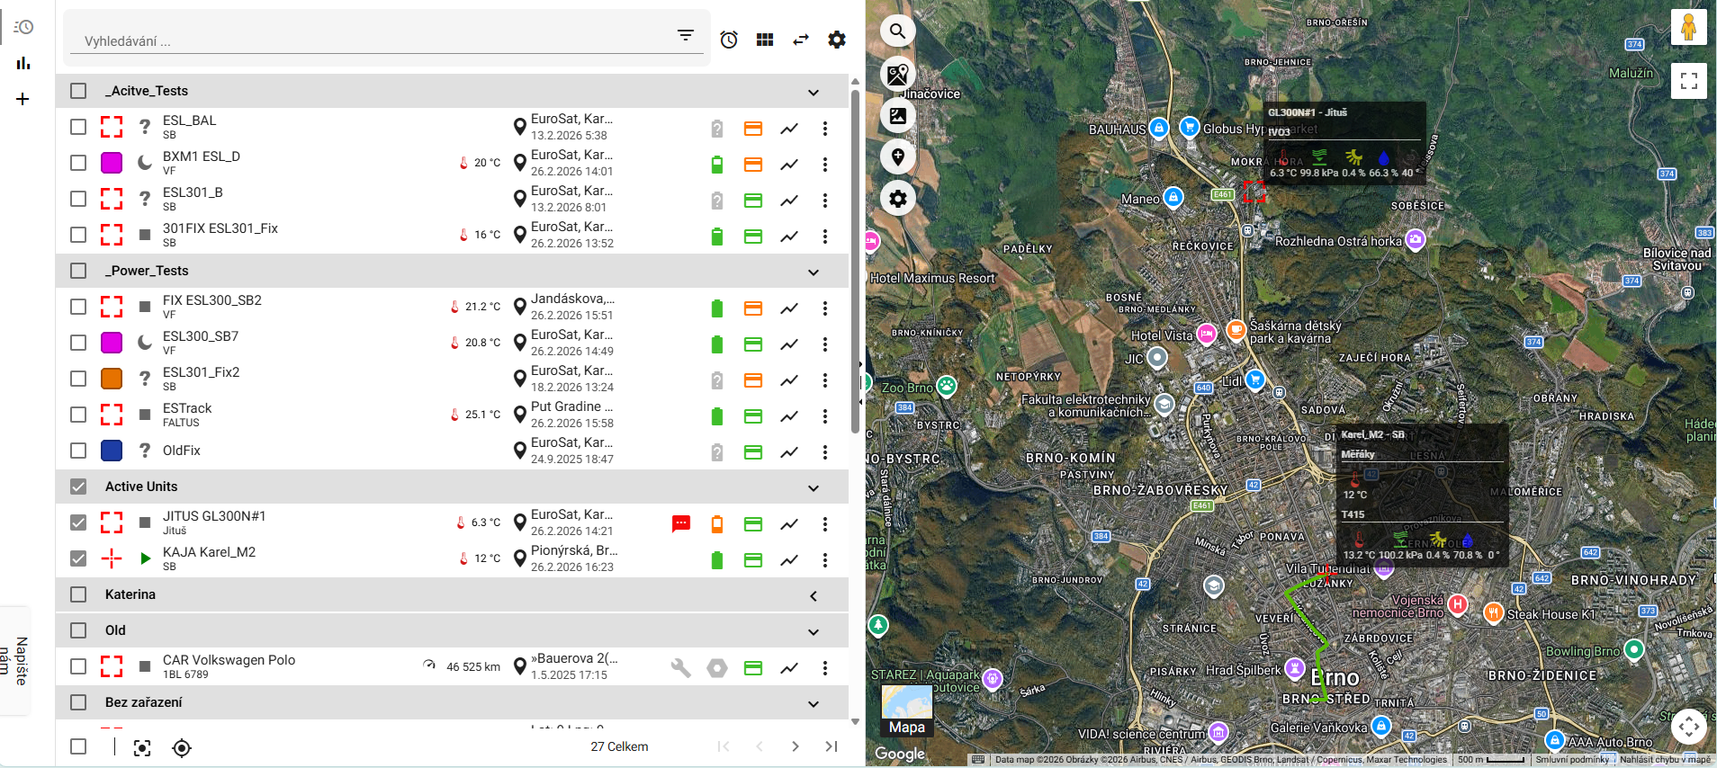This screenshot has width=1717, height=768.
Task: Click the orange card icon for FIX ESL300_SB2
Action: point(753,308)
